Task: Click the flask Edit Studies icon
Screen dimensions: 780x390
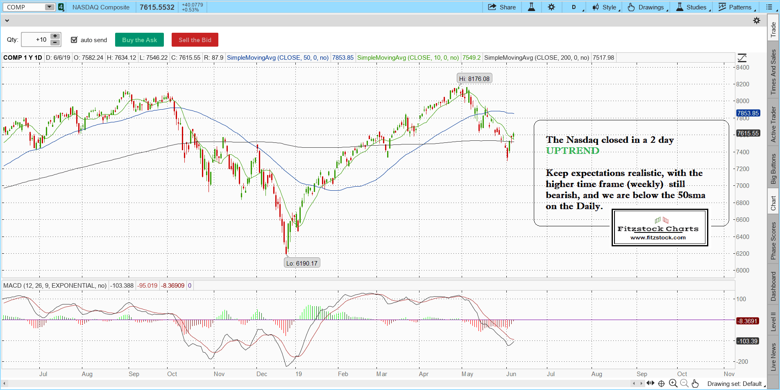Action: (531, 7)
